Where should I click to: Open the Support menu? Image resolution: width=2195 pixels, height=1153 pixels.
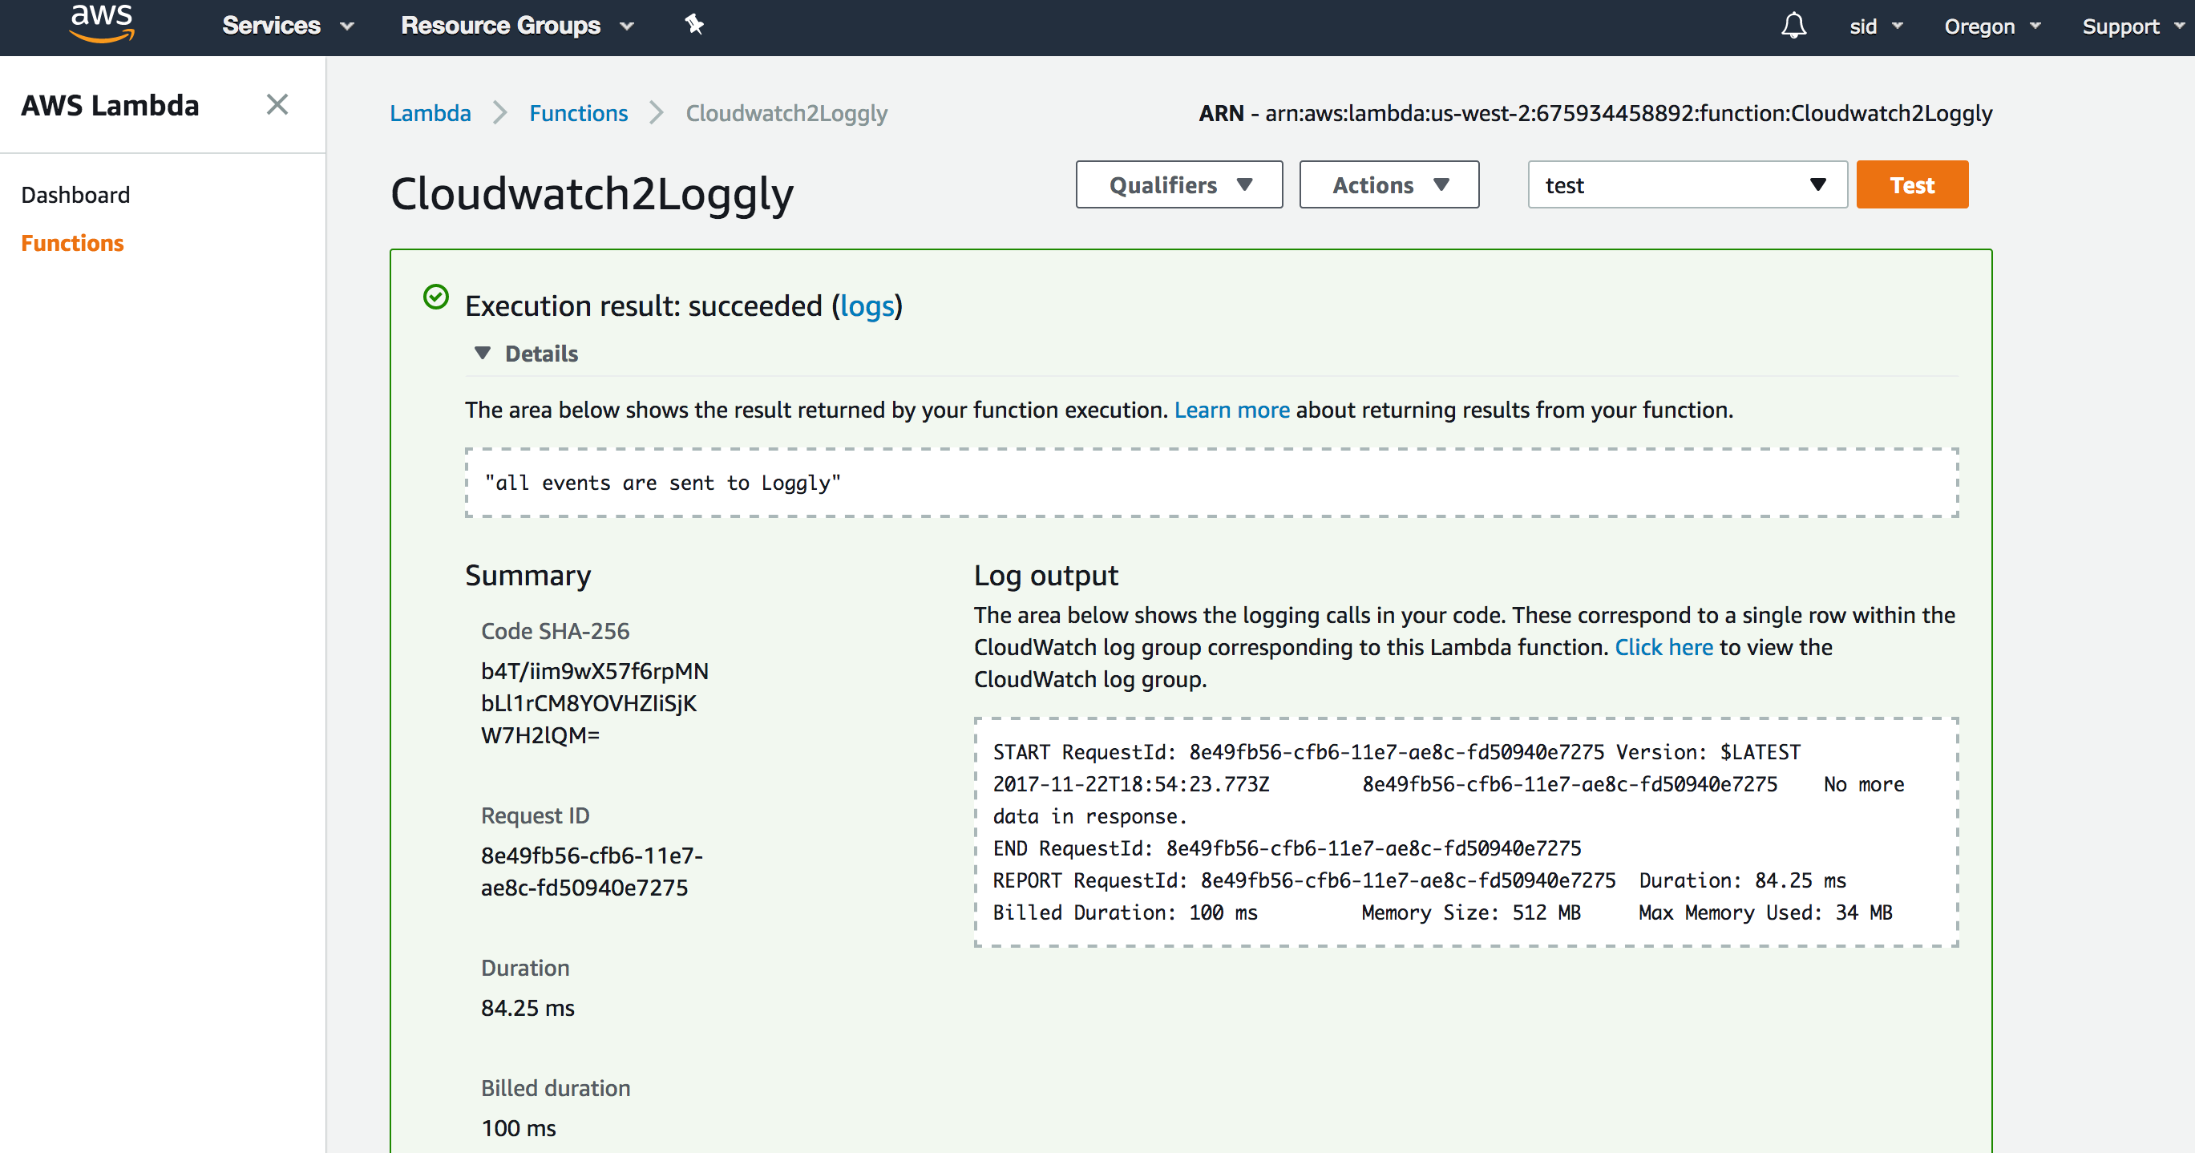pos(2132,26)
